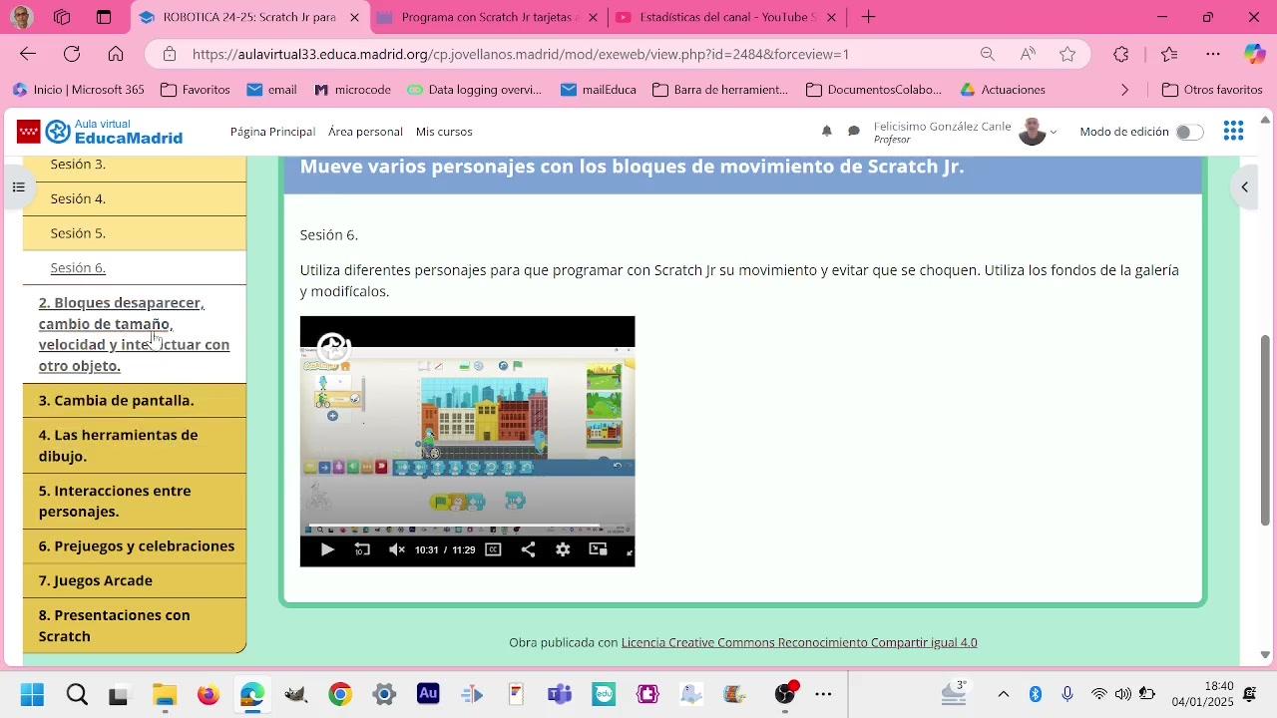Activate Read aloud in the address bar
Viewport: 1277px width, 718px height.
1028,54
